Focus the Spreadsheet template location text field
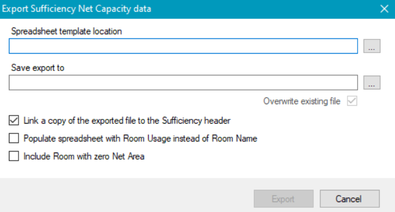 pyautogui.click(x=184, y=46)
